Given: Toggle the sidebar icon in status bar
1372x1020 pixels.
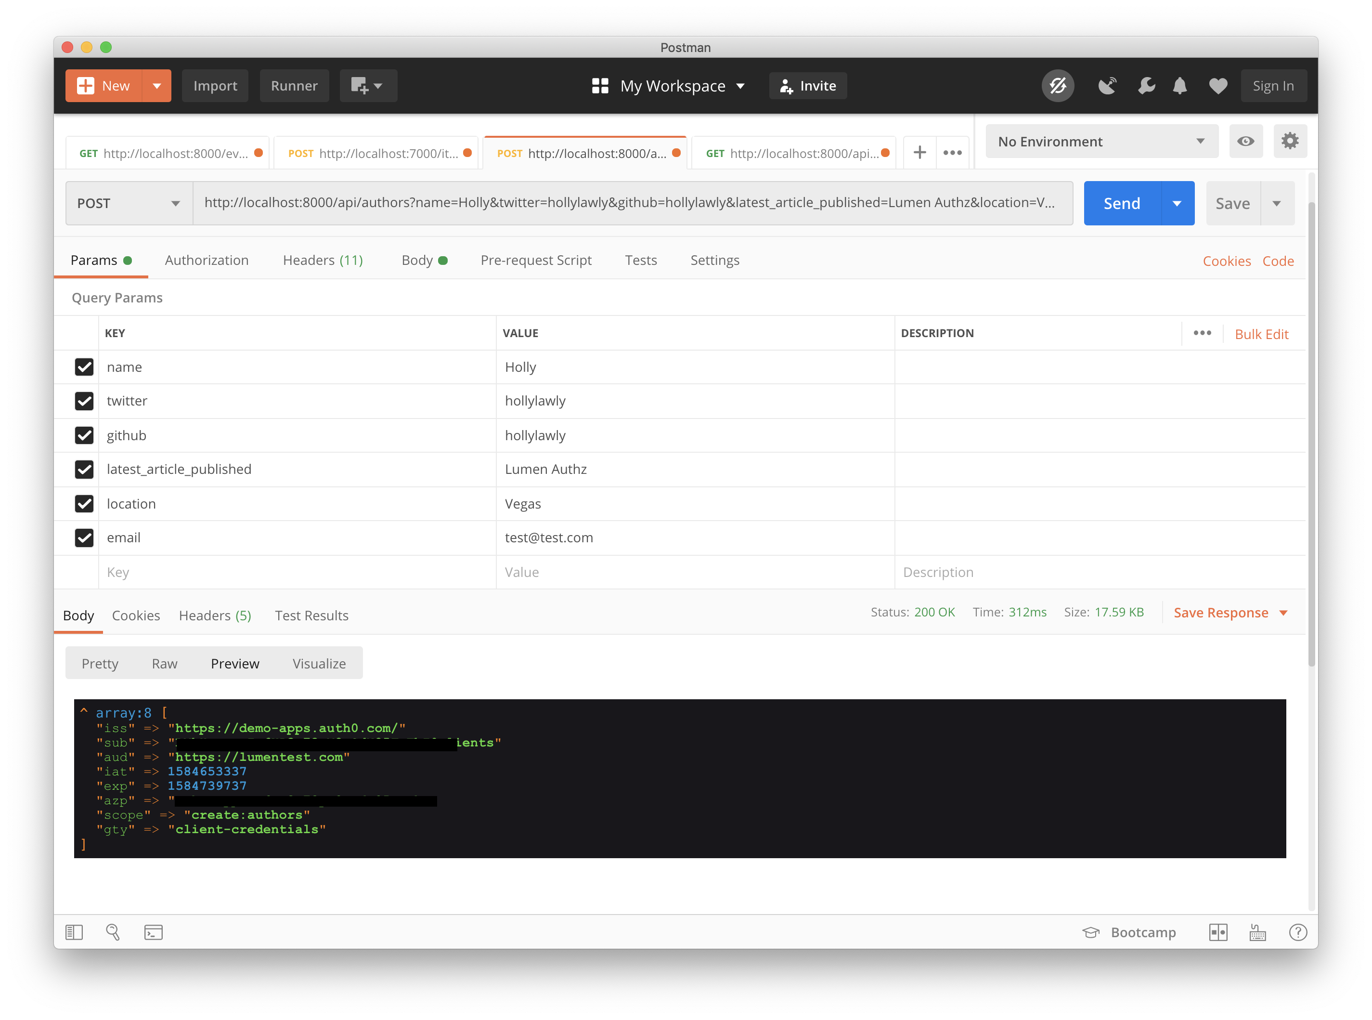Looking at the screenshot, I should 74,932.
